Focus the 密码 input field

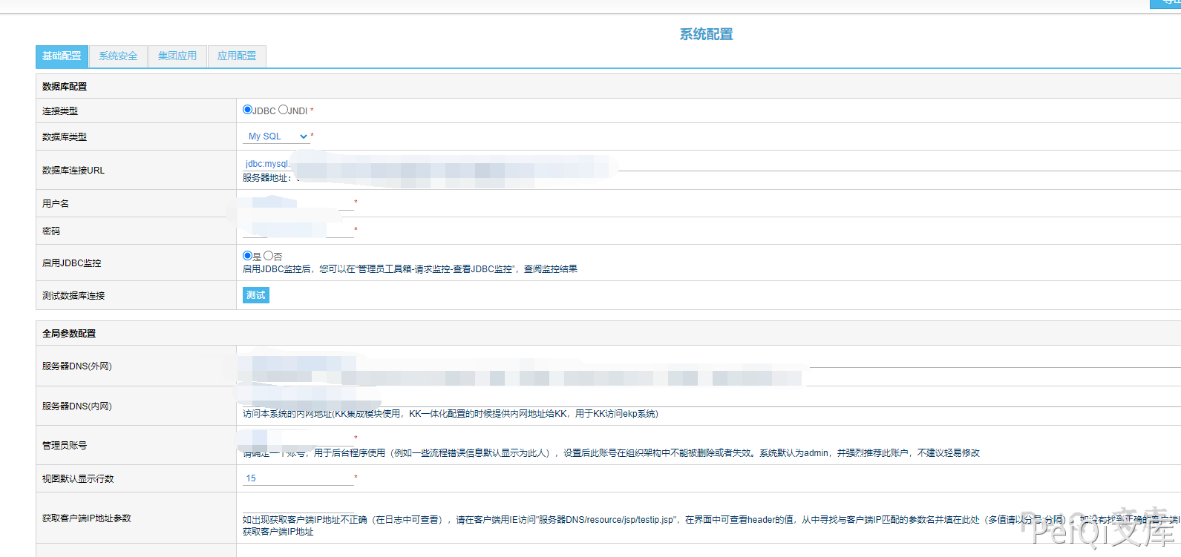tap(297, 230)
